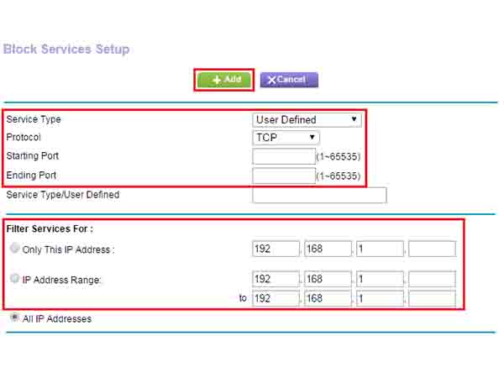Choose the IP Address Range radio button
Image resolution: width=504 pixels, height=378 pixels.
(14, 279)
